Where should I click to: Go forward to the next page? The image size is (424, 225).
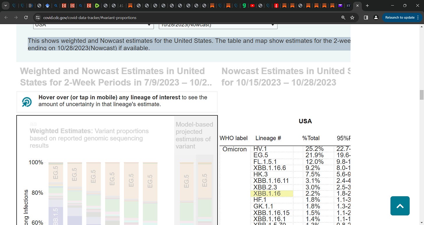coord(16,17)
